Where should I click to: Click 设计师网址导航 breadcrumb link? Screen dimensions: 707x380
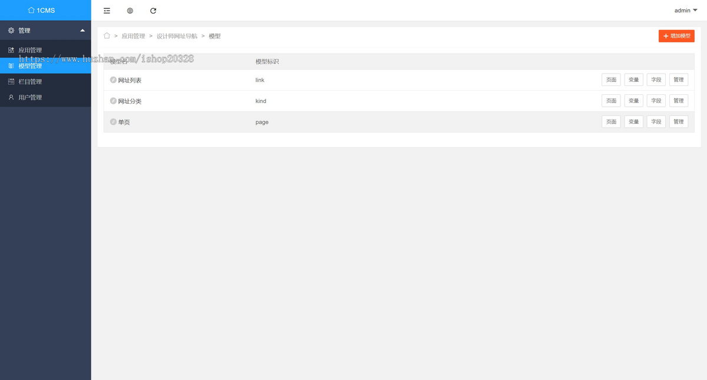coord(177,36)
